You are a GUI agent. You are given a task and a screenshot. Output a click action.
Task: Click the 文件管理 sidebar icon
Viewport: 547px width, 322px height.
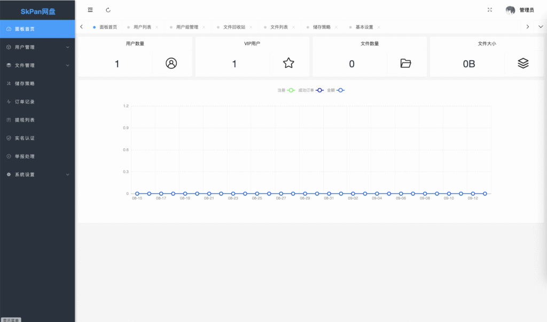[9, 65]
